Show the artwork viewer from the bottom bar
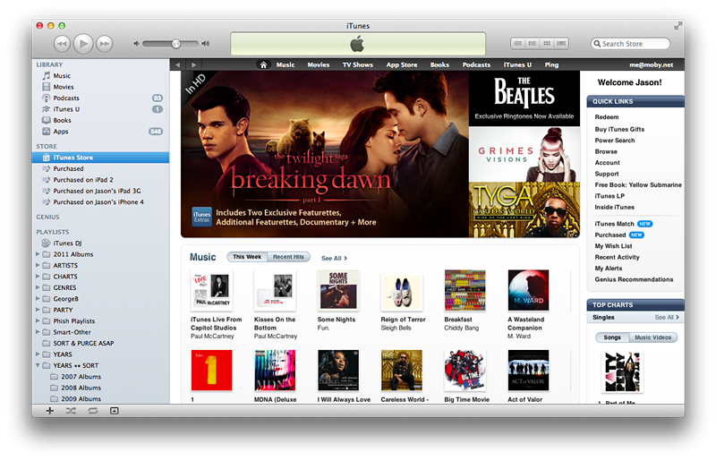Viewport: 716px width, 461px height. coord(115,410)
